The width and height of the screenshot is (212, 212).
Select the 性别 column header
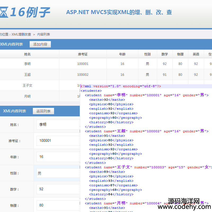click(147, 54)
